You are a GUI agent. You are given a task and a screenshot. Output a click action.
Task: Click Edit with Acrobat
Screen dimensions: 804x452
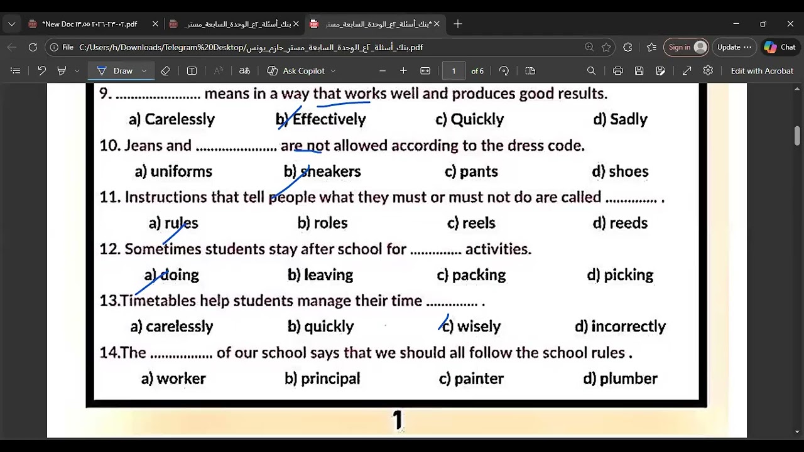(762, 71)
